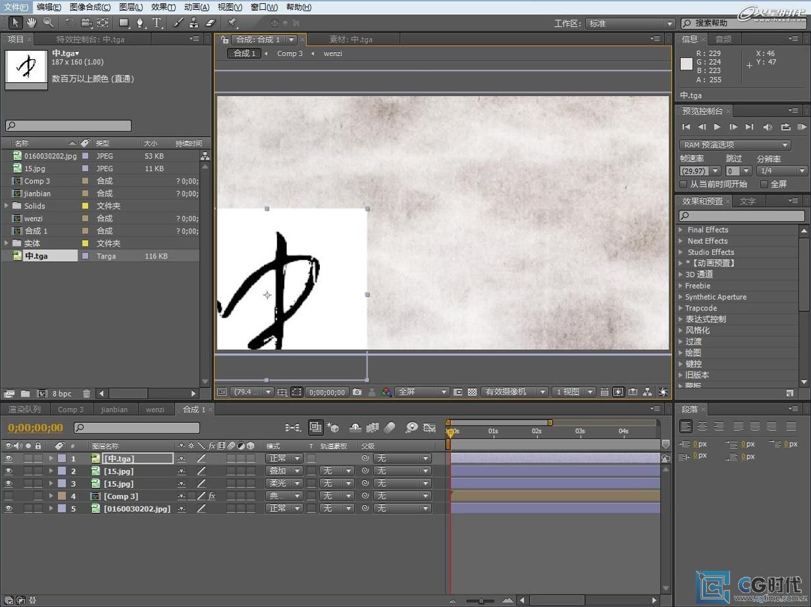Enable 全屏 checkbox in preview panel

764,184
